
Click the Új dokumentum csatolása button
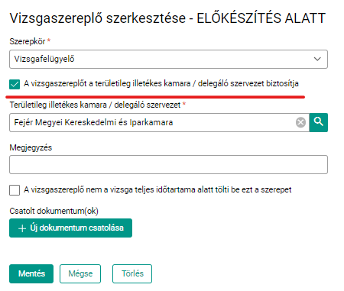70,228
